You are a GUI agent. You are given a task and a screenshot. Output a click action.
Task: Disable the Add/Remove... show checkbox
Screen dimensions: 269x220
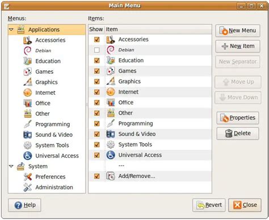pyautogui.click(x=97, y=176)
